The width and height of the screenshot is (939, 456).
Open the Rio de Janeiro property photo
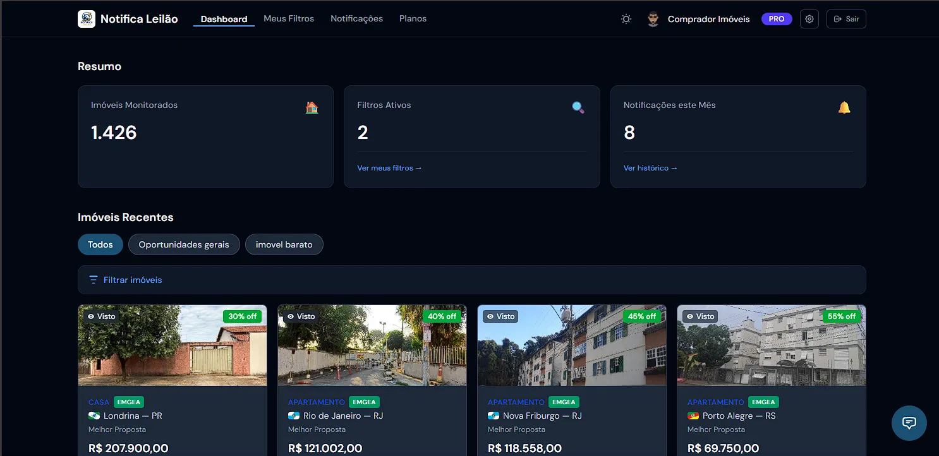point(372,345)
